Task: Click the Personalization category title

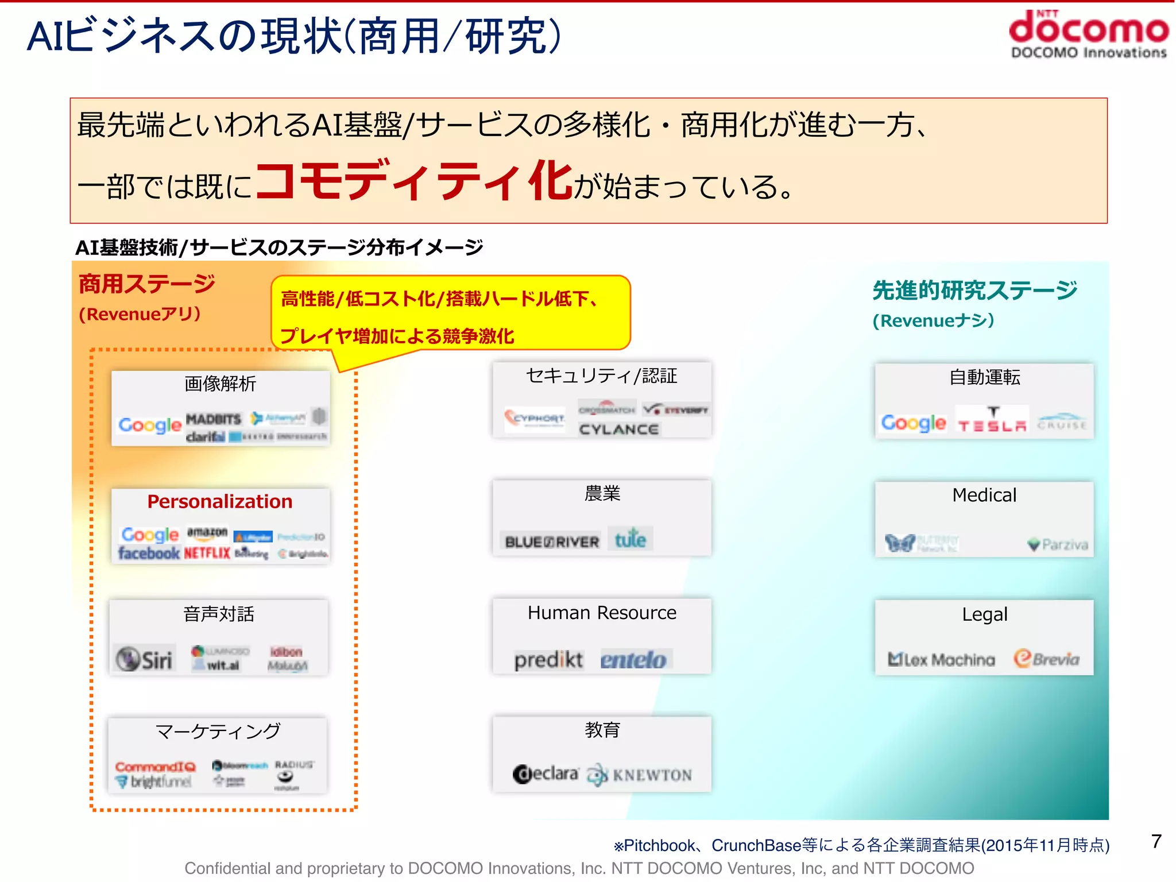Action: click(x=220, y=501)
